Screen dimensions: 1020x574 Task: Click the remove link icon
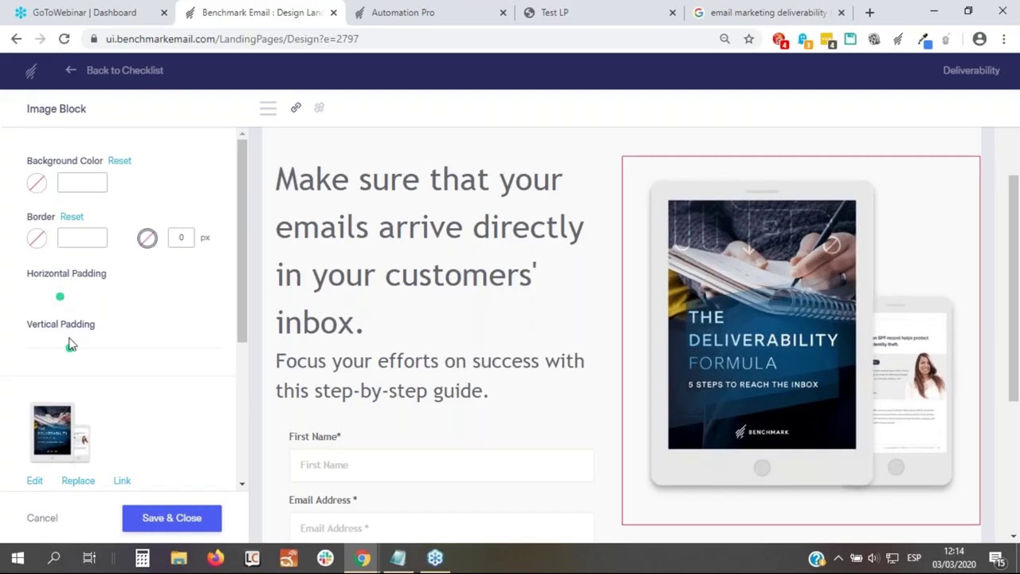pos(319,108)
